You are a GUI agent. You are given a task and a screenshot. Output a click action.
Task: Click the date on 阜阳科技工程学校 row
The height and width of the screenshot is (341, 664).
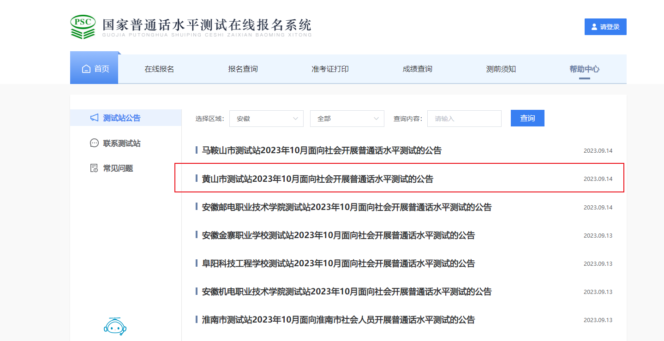point(598,264)
